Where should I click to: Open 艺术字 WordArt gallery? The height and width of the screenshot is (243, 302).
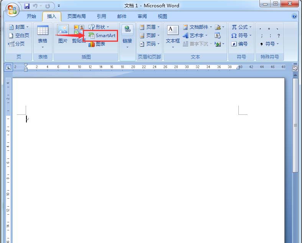195,36
